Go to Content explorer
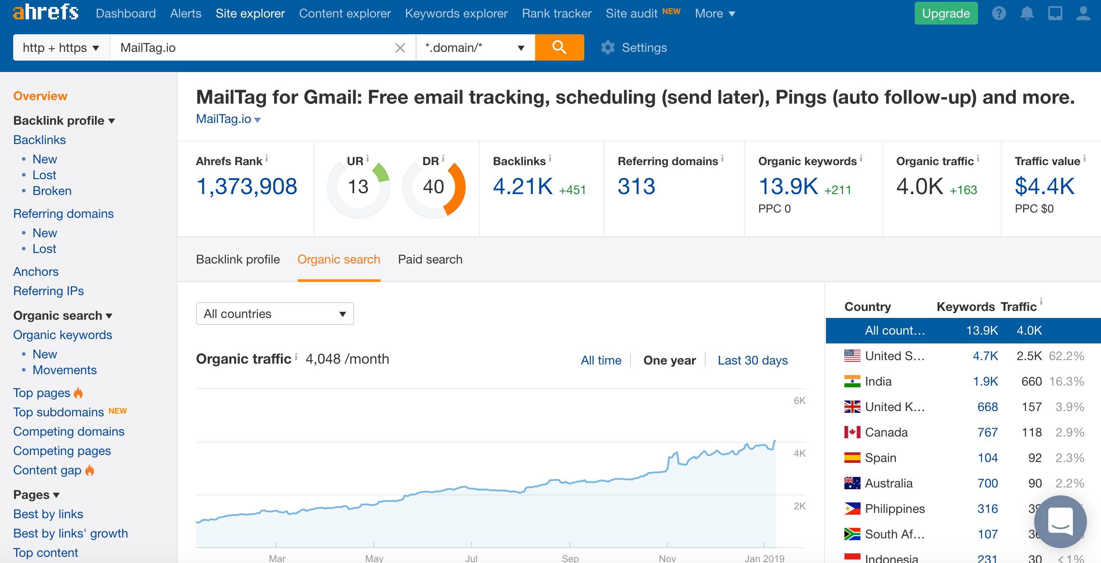Image resolution: width=1101 pixels, height=563 pixels. coord(345,14)
